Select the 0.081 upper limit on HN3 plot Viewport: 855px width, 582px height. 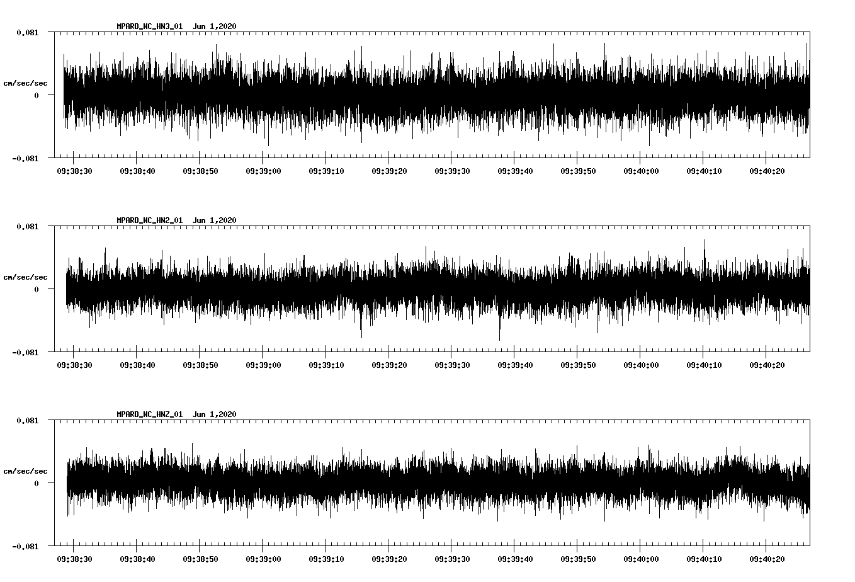(x=27, y=32)
